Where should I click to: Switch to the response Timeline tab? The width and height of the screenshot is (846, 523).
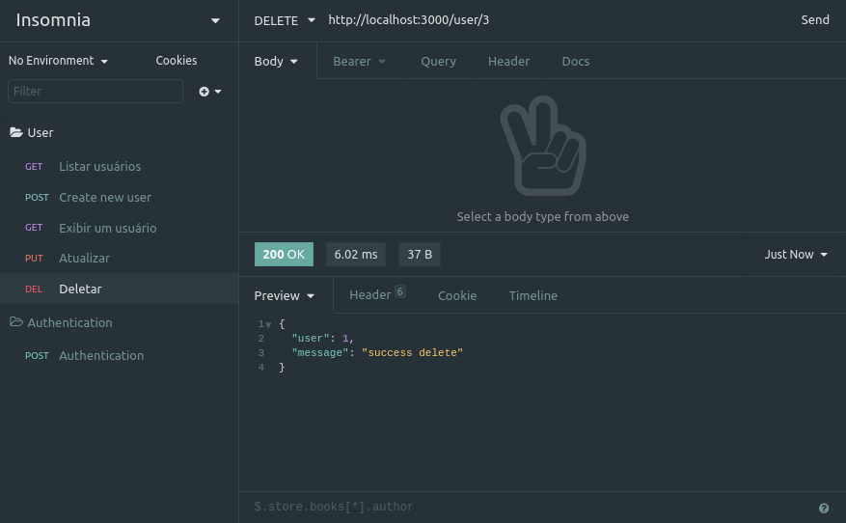pos(533,296)
